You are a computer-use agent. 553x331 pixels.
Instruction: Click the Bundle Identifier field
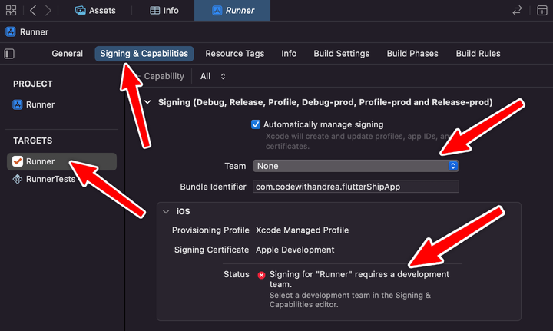356,187
